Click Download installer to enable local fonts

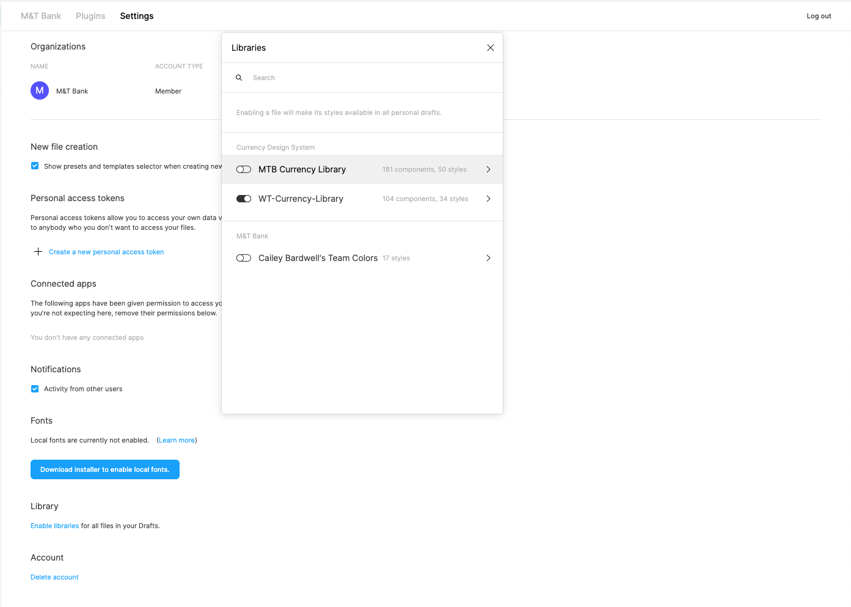104,469
